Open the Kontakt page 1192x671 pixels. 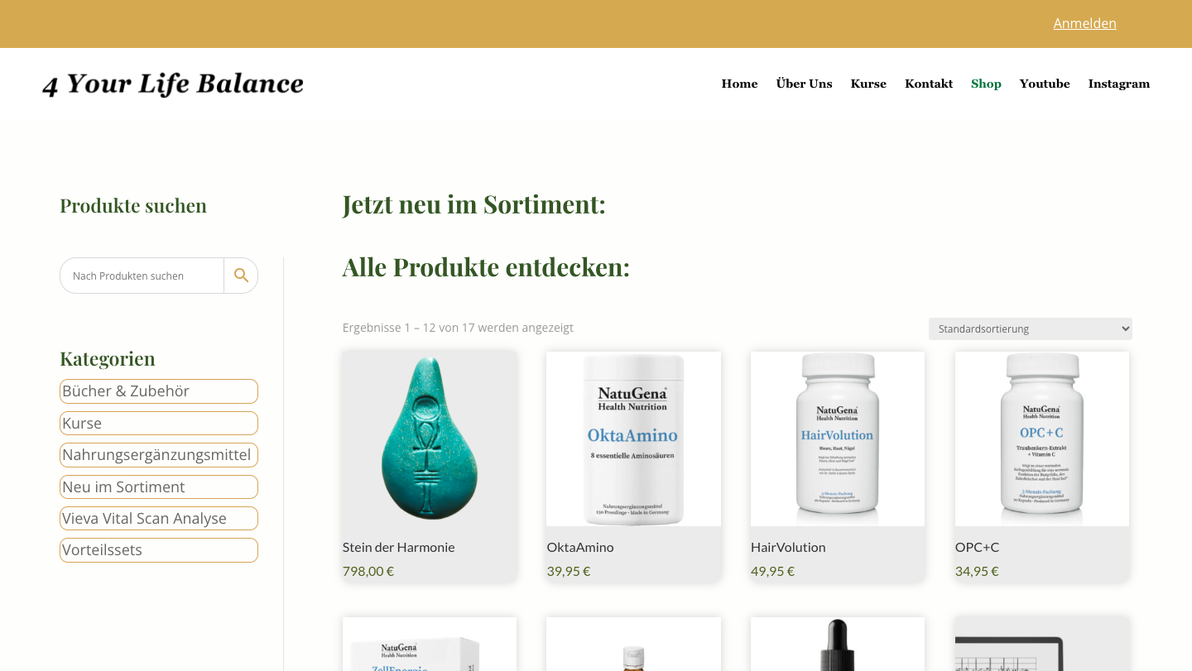click(x=929, y=84)
